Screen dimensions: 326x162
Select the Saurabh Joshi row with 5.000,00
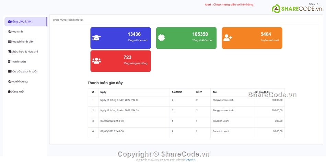click(186, 131)
